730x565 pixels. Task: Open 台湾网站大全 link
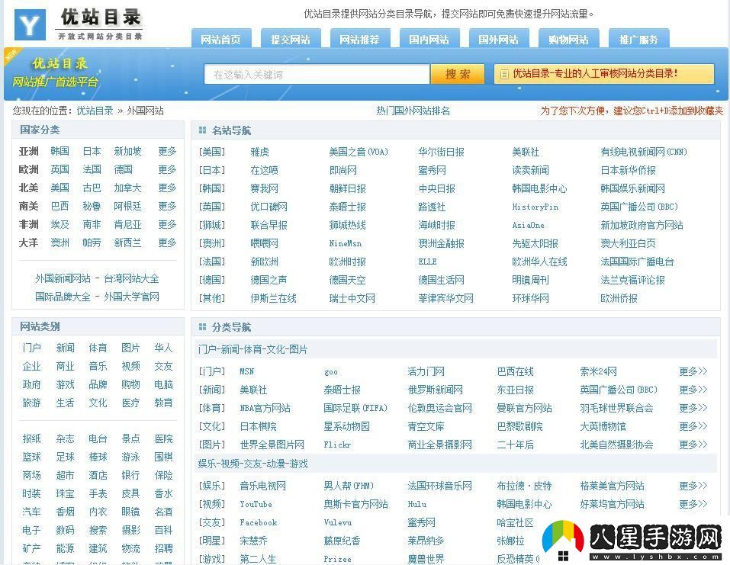pyautogui.click(x=131, y=278)
